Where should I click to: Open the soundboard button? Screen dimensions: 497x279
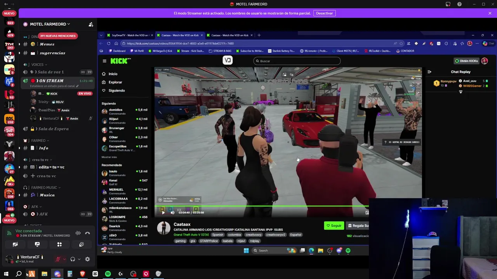tap(82, 245)
